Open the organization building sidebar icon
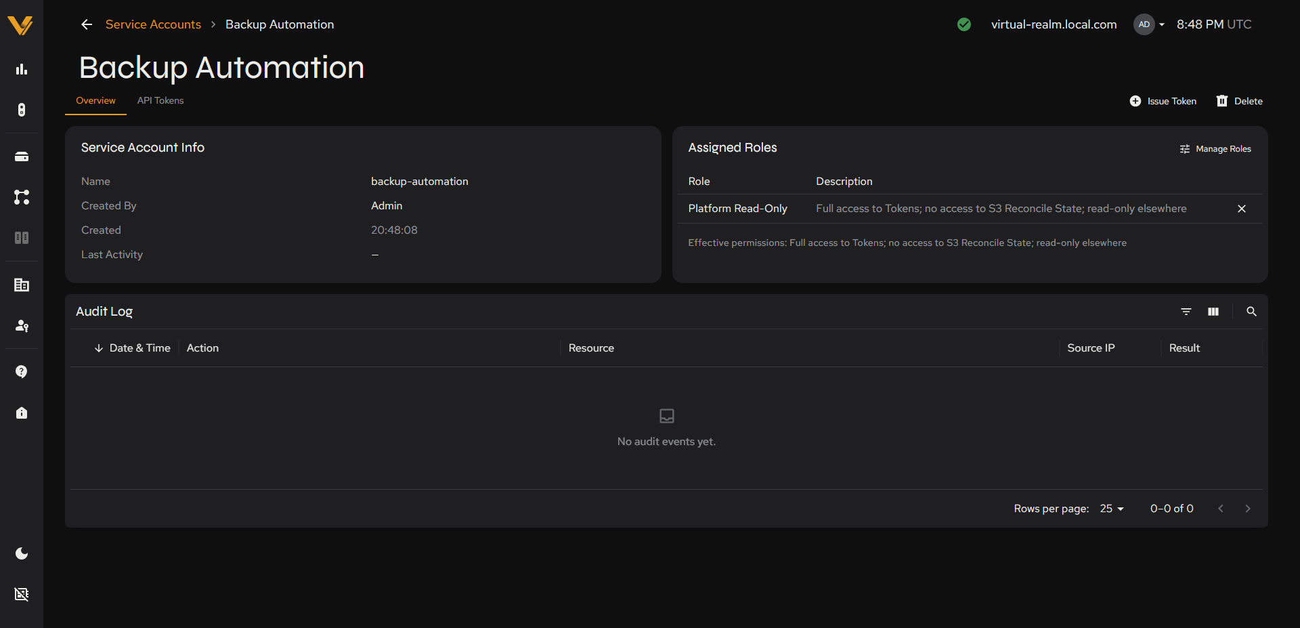Image resolution: width=1300 pixels, height=628 pixels. 22,285
